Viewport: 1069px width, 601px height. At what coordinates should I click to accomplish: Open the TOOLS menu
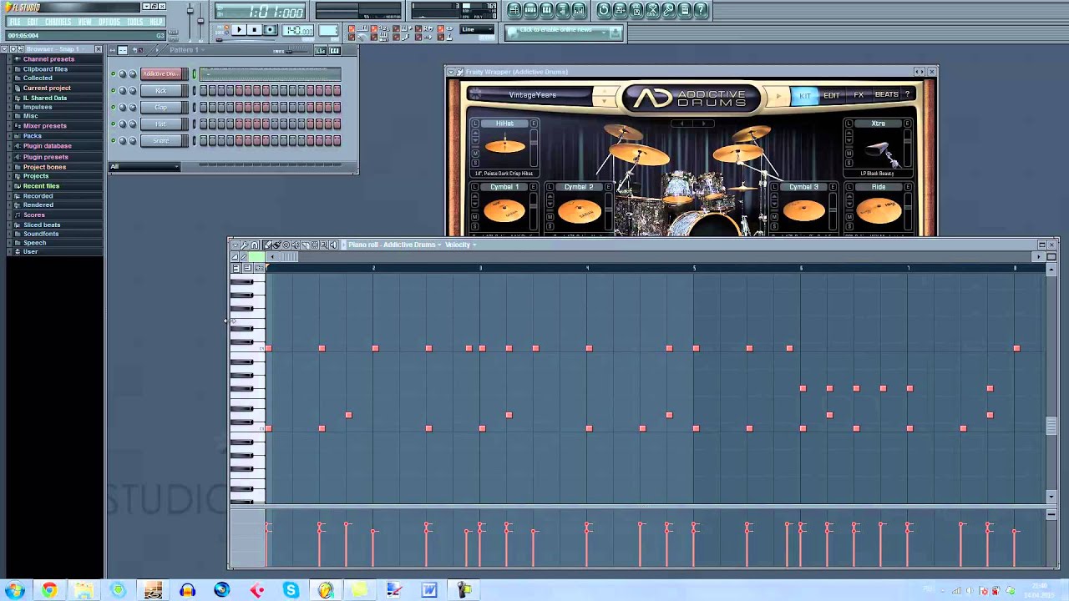click(x=134, y=22)
